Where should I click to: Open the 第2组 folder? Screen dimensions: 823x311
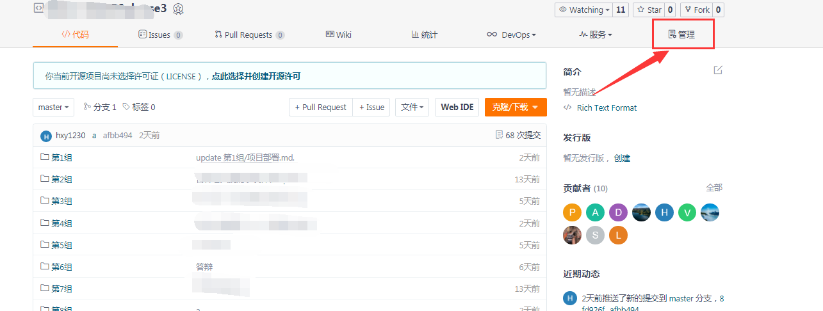[61, 179]
